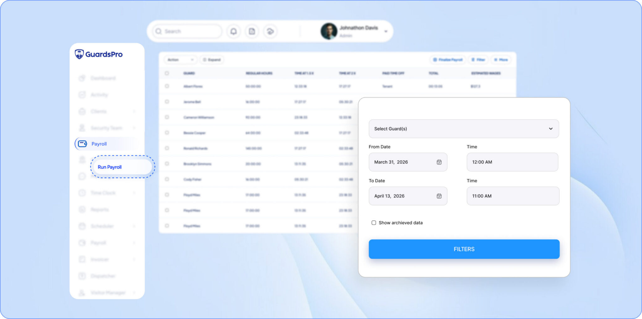Tick the Albert Flores row checkbox
This screenshot has height=319, width=642.
(167, 86)
